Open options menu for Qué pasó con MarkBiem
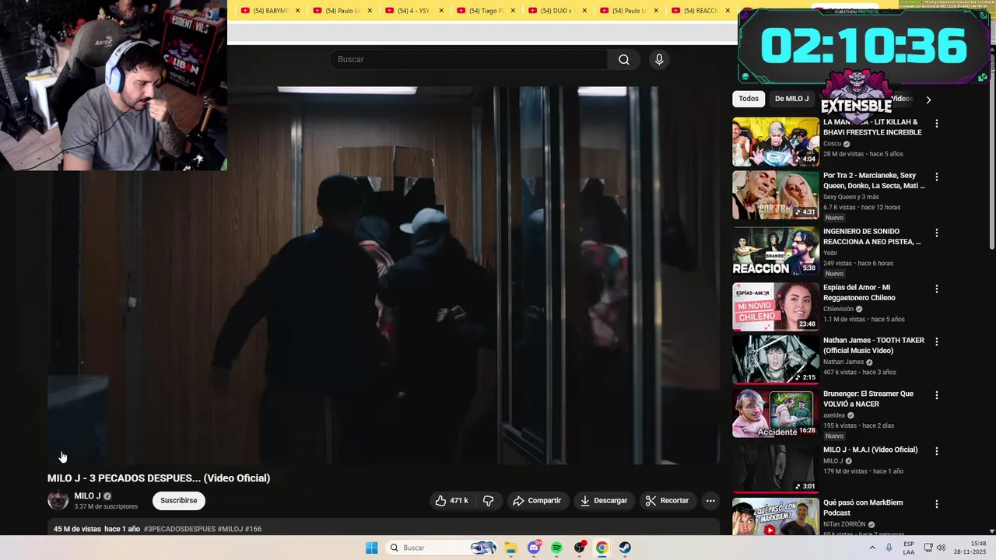The image size is (996, 560). click(937, 504)
